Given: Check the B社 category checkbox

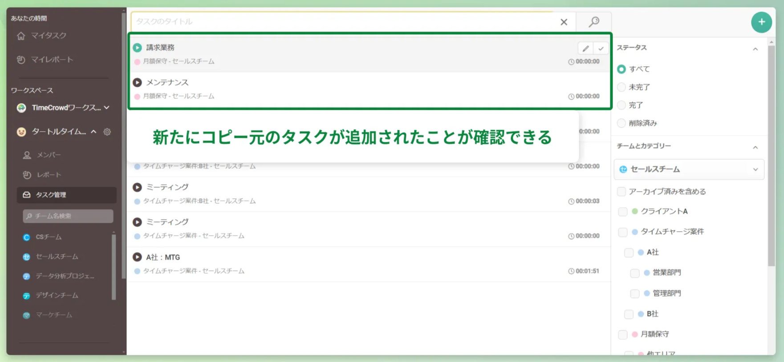Looking at the screenshot, I should pos(629,314).
